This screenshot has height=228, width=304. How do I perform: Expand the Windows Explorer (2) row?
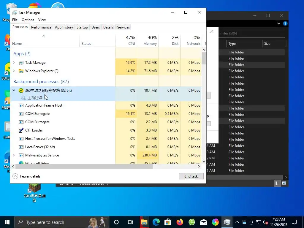[x=14, y=71]
